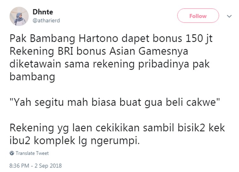Click the 2 Sep 2018 date
Screen dimensions: 239x172
48,166
